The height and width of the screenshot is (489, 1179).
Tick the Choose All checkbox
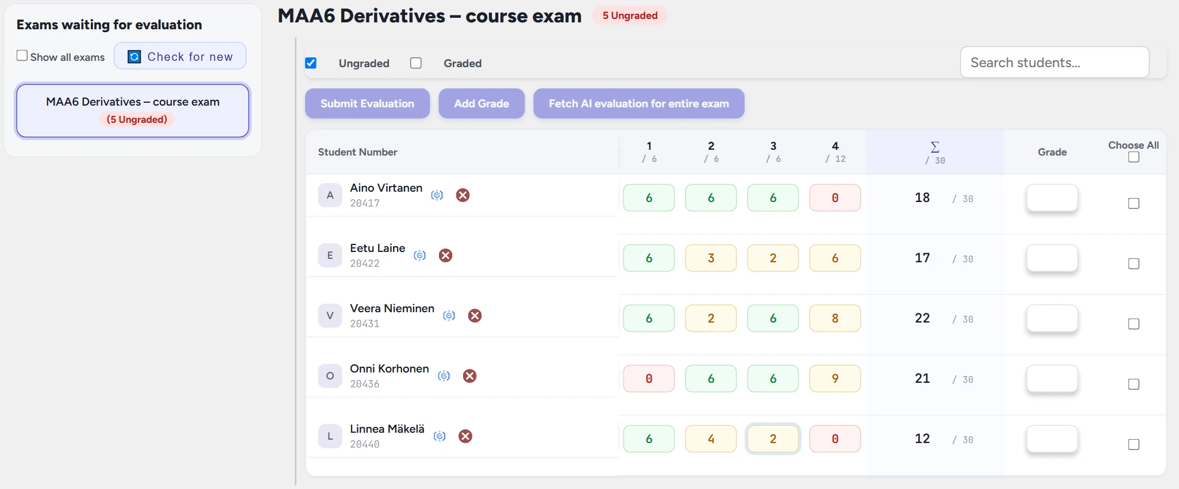point(1134,157)
